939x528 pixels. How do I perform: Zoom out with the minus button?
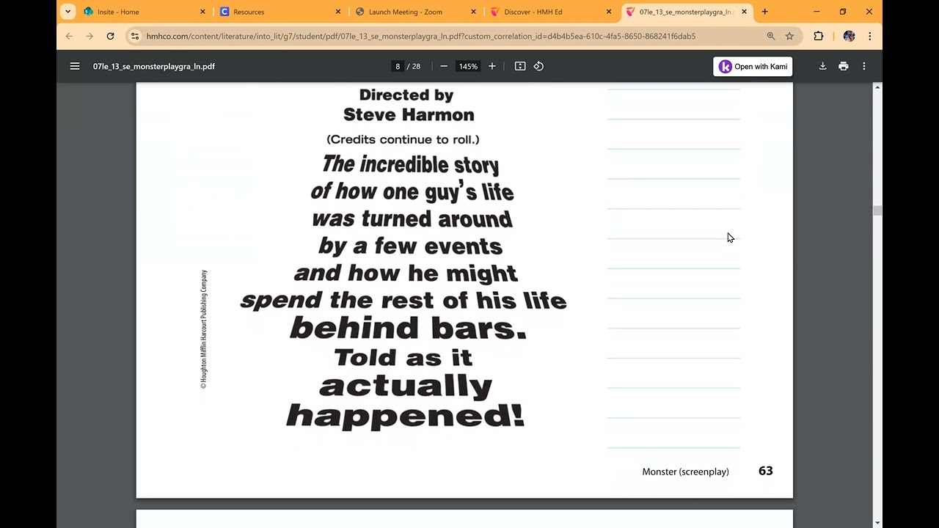pos(444,66)
